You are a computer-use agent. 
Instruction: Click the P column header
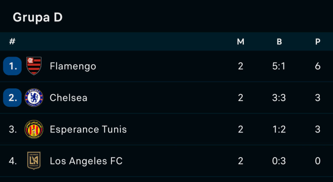click(x=318, y=42)
